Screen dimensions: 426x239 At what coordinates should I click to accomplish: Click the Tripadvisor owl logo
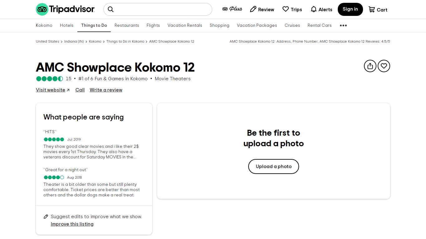pos(65,9)
